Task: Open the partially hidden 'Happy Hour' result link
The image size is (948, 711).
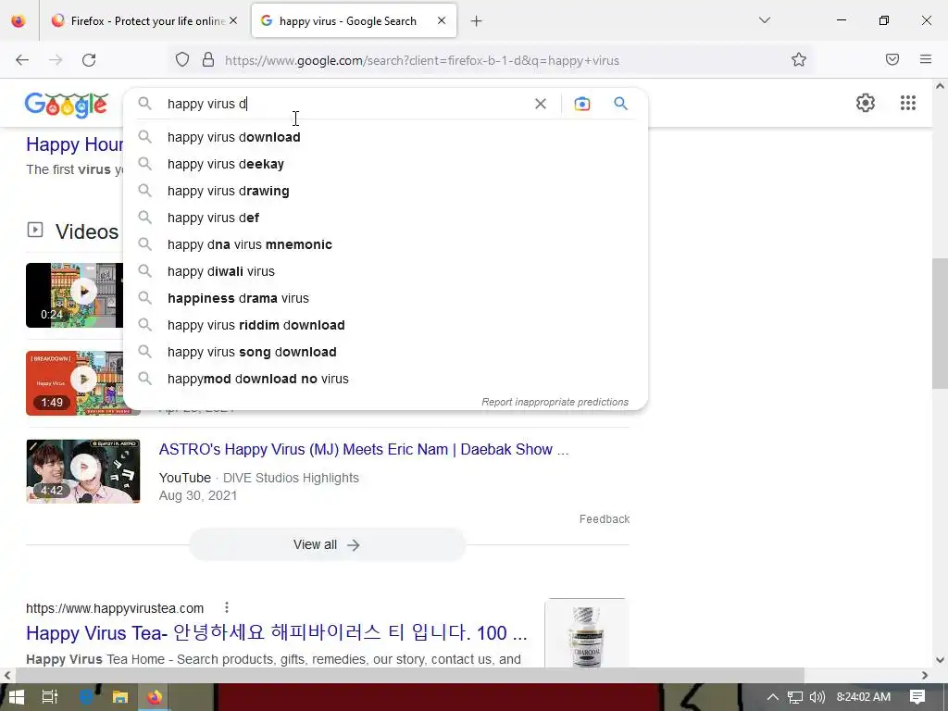Action: [74, 144]
